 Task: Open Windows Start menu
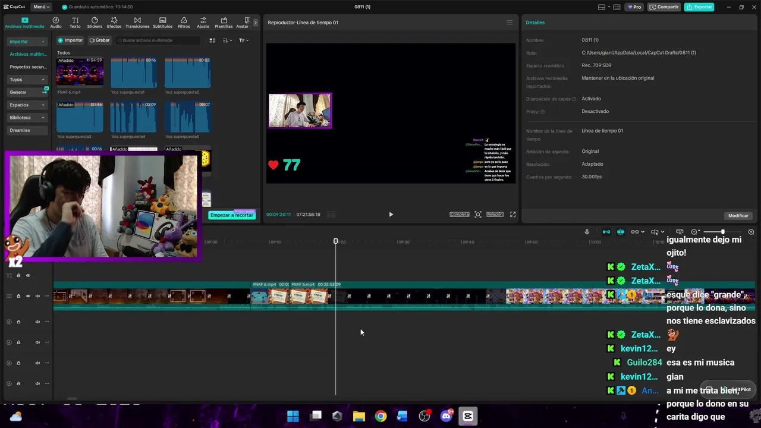pos(293,416)
